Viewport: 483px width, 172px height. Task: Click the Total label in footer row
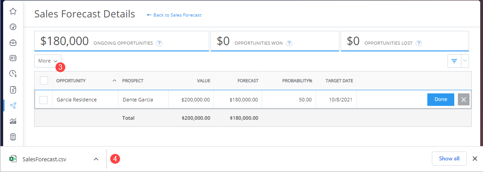tap(128, 118)
